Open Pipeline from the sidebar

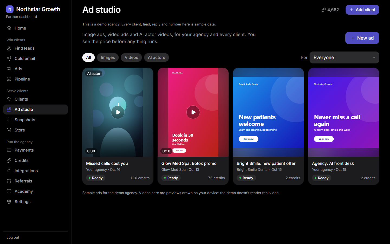(35, 79)
